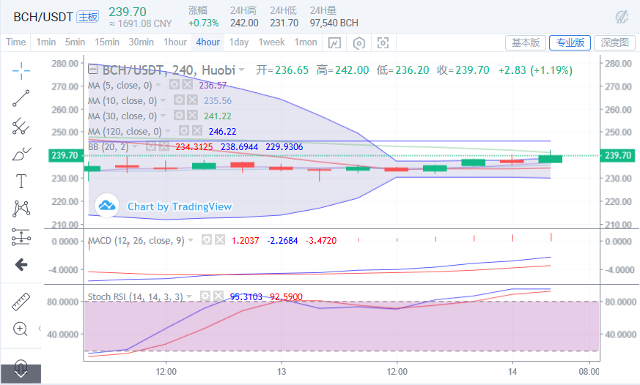Screen dimensions: 640x385
Task: Click the rightmost green candlestick
Action: coord(551,157)
